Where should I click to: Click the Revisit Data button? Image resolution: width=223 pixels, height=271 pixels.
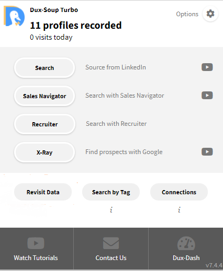(43, 192)
